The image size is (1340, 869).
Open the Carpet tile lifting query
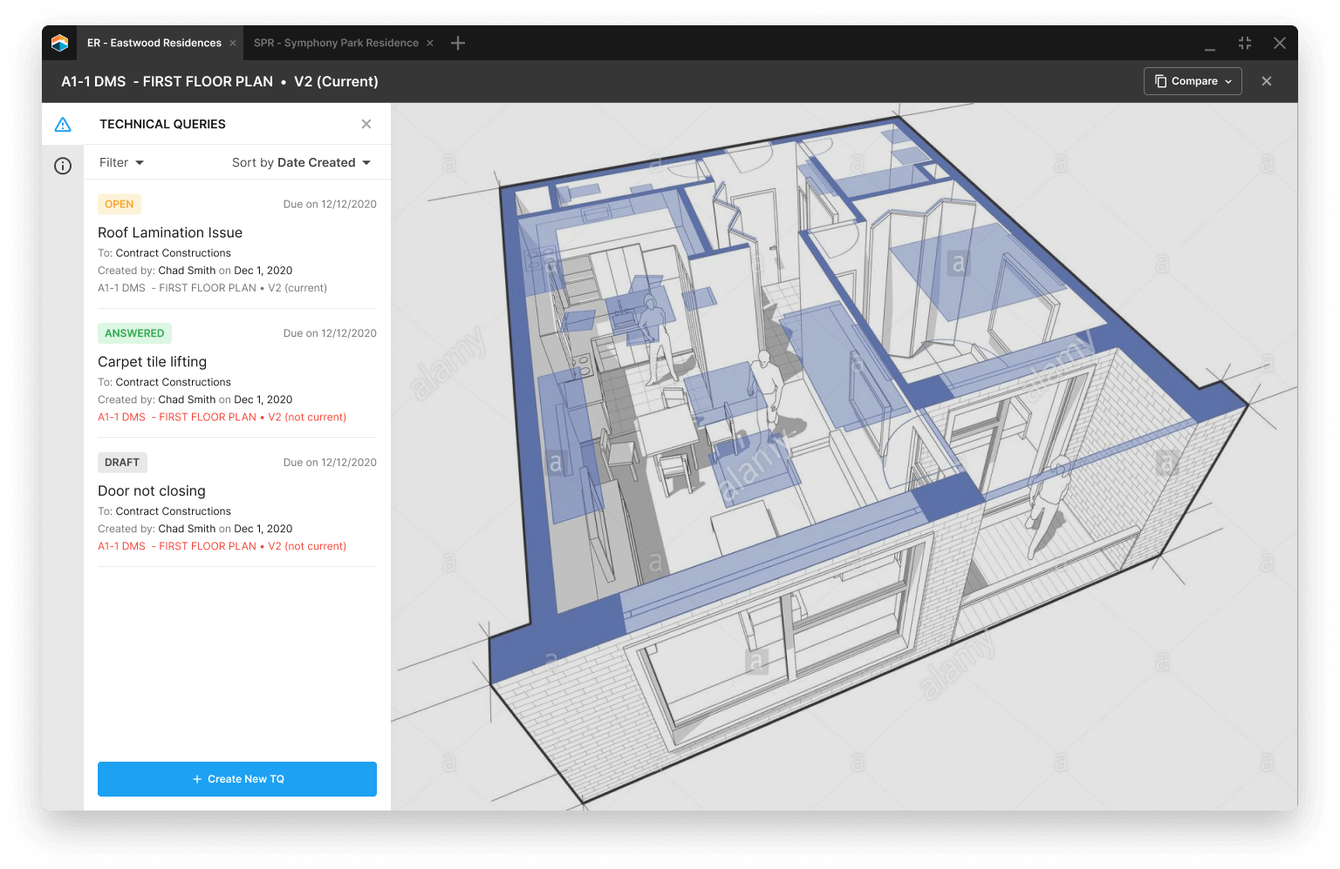click(152, 362)
